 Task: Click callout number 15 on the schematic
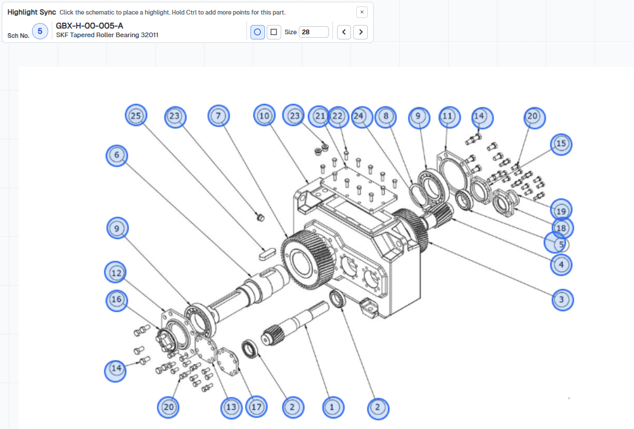coord(561,144)
